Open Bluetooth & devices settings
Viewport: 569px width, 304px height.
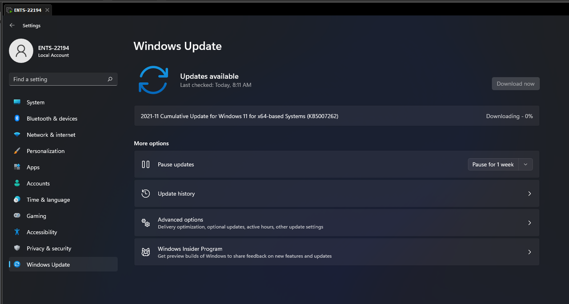point(63,119)
